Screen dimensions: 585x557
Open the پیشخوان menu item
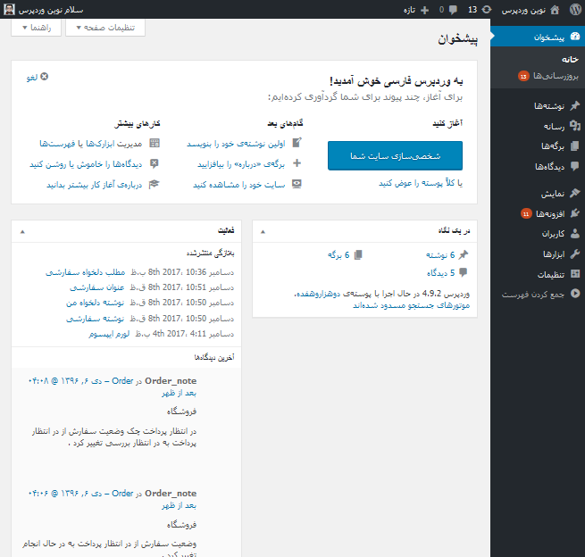tap(538, 37)
